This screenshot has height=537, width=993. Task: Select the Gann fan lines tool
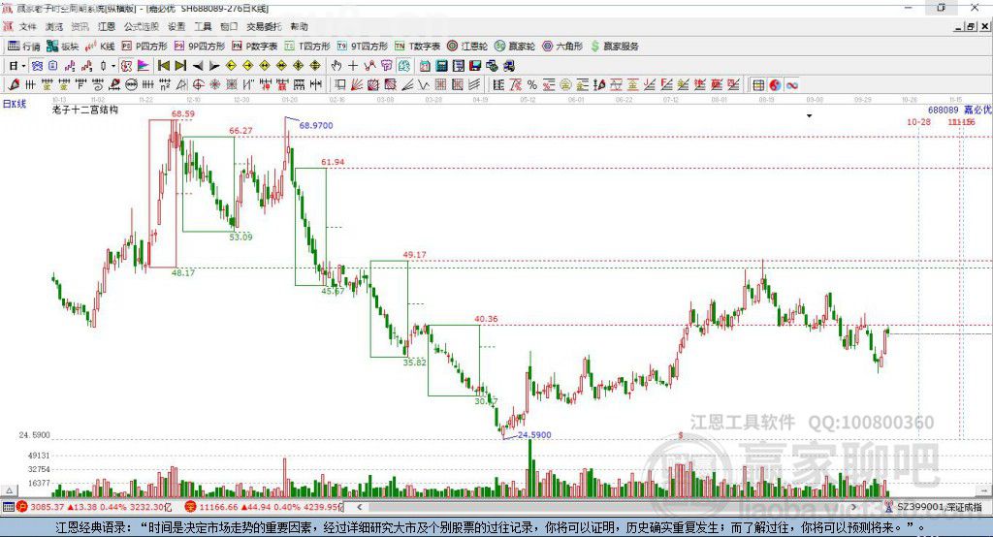[x=357, y=85]
